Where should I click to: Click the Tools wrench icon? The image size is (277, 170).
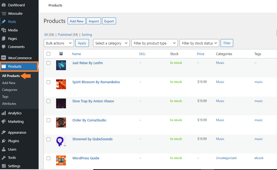[x=4, y=157]
